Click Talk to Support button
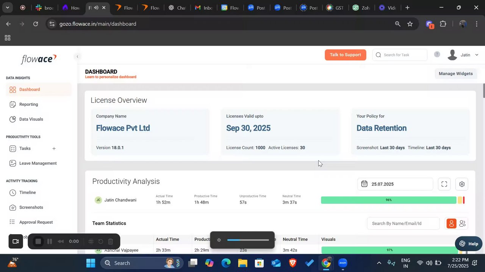This screenshot has width=485, height=272. (345, 55)
